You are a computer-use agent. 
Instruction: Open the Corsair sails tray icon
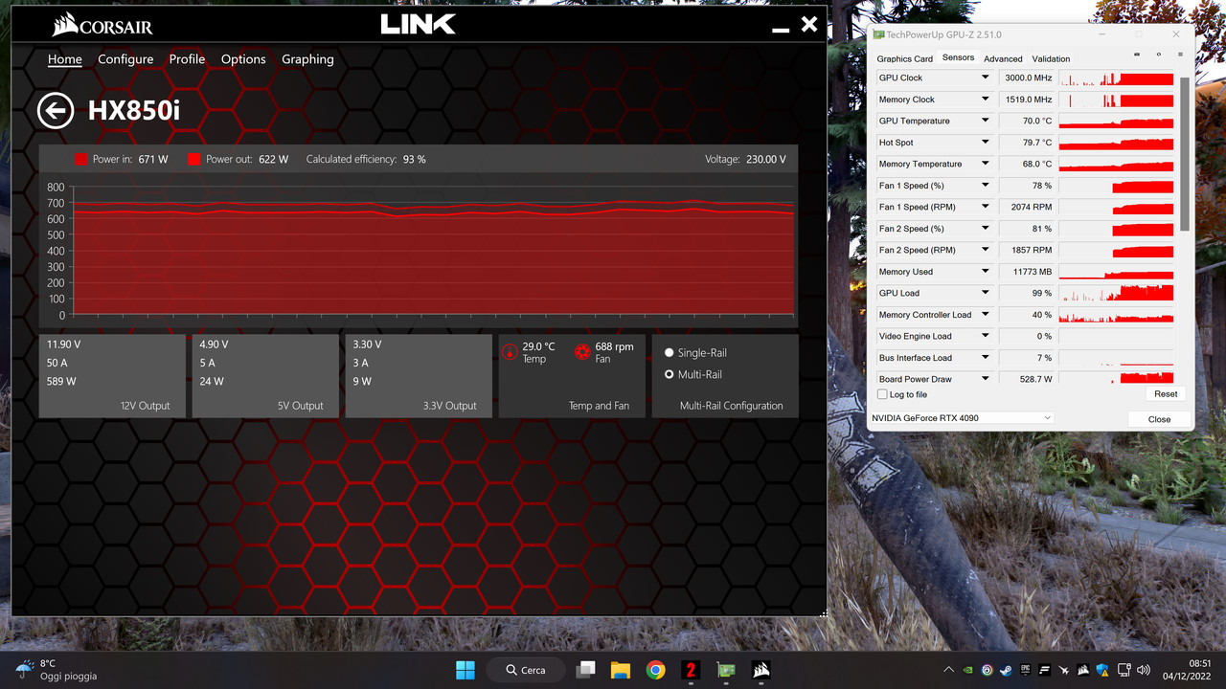pos(1083,670)
